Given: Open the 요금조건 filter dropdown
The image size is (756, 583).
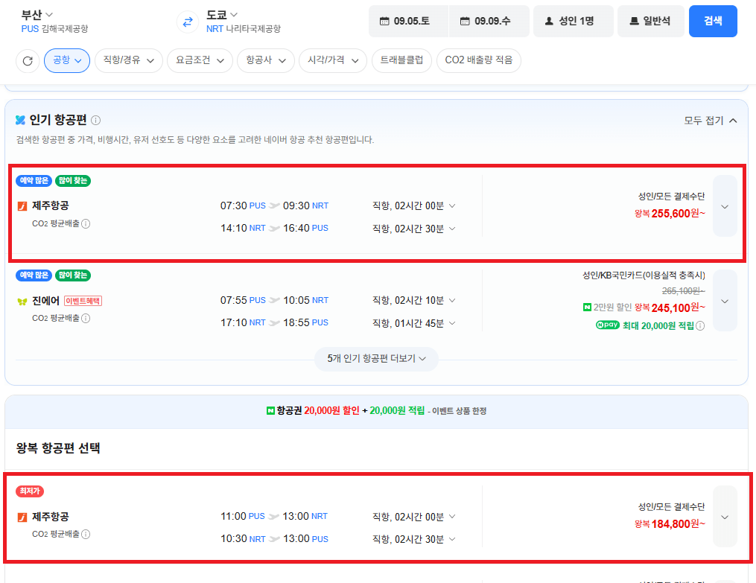Looking at the screenshot, I should tap(200, 61).
